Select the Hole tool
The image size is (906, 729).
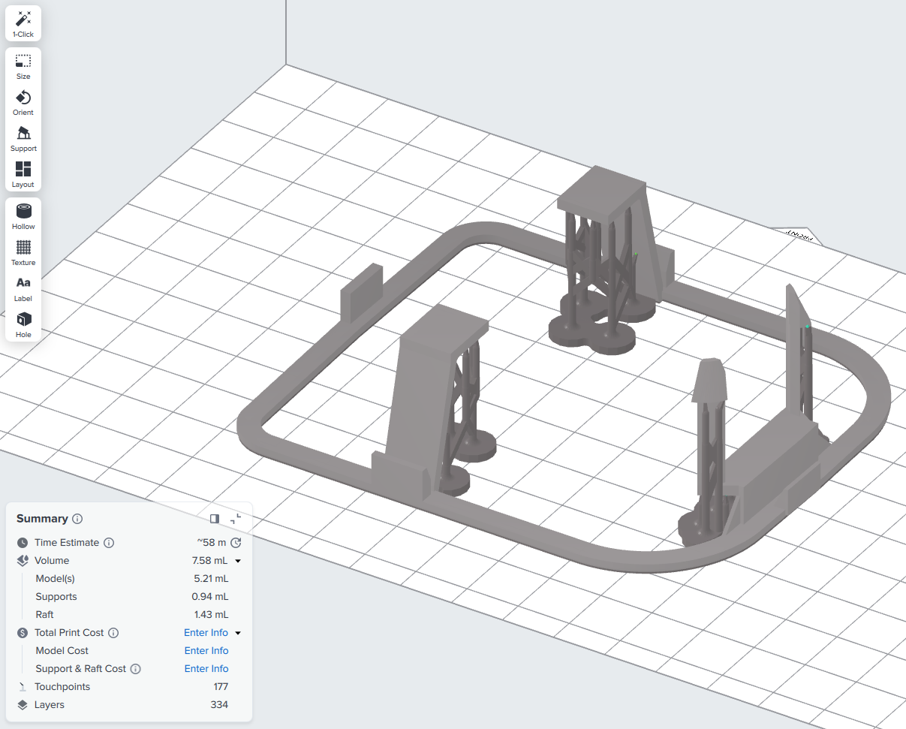pos(23,324)
